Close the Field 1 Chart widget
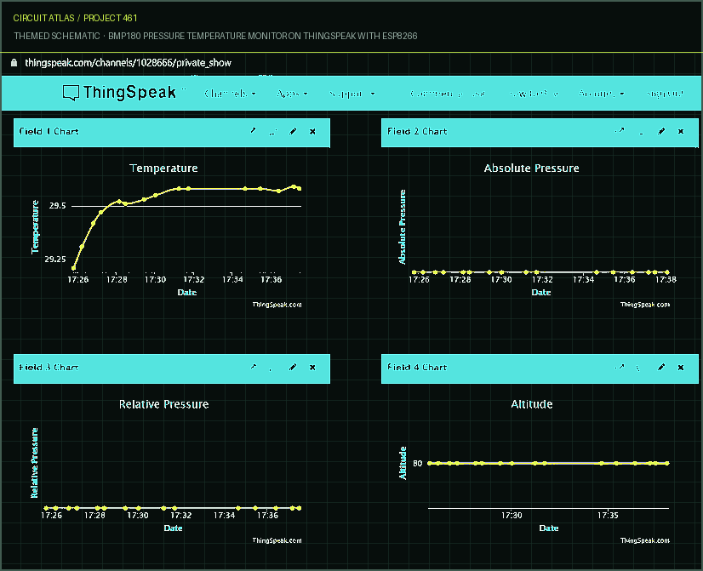 click(x=312, y=131)
